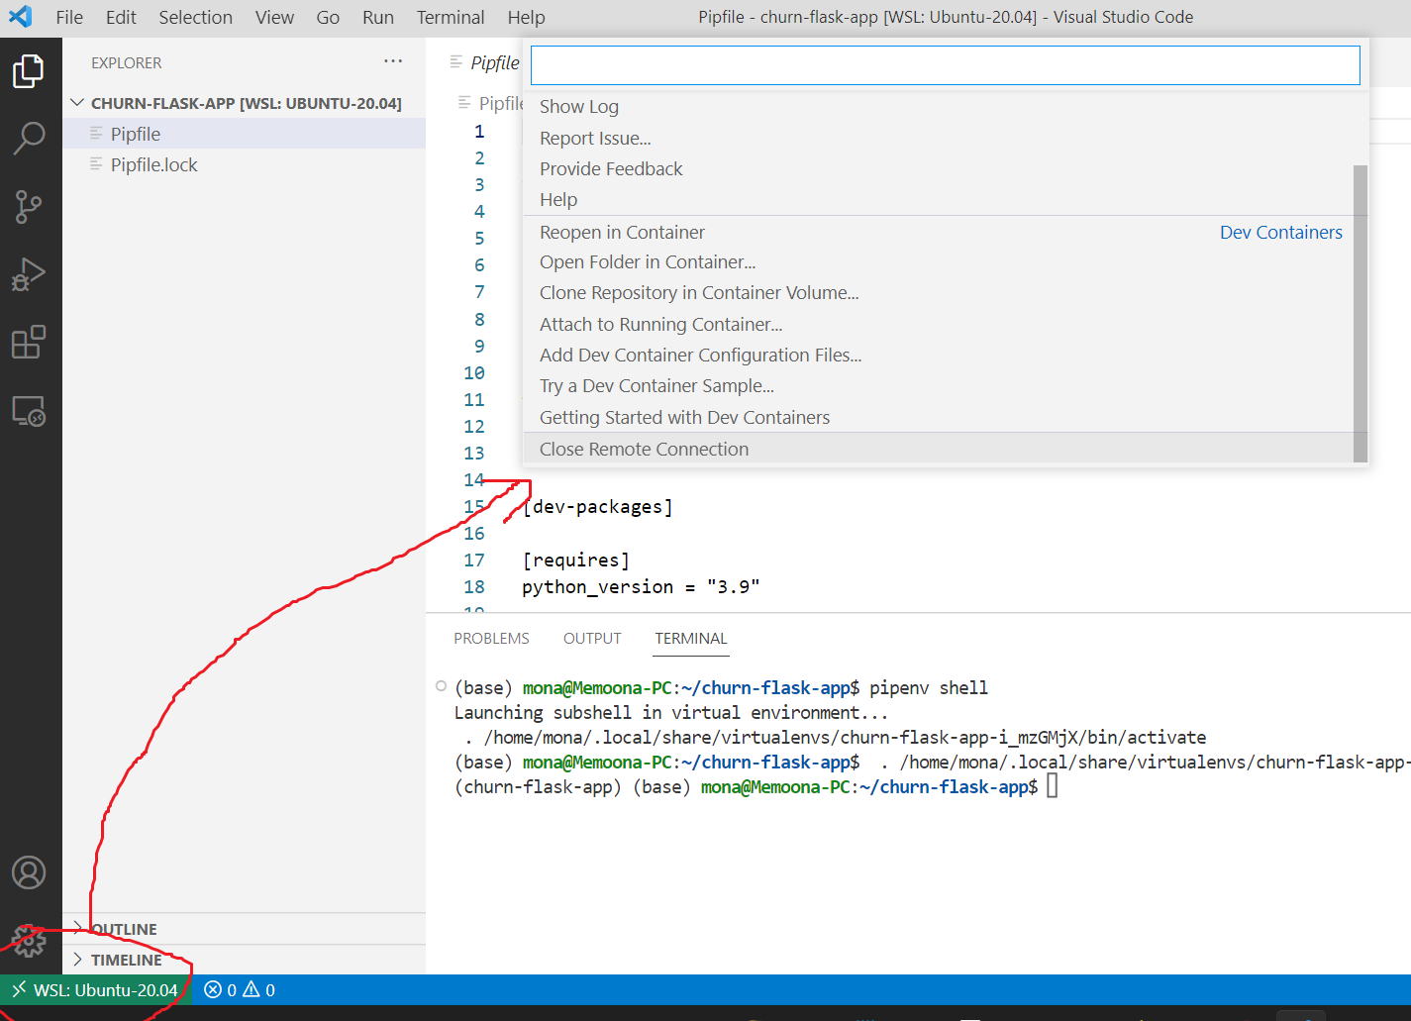Choose Clone Repository in Container Volume...
The width and height of the screenshot is (1411, 1021).
pos(939,293)
